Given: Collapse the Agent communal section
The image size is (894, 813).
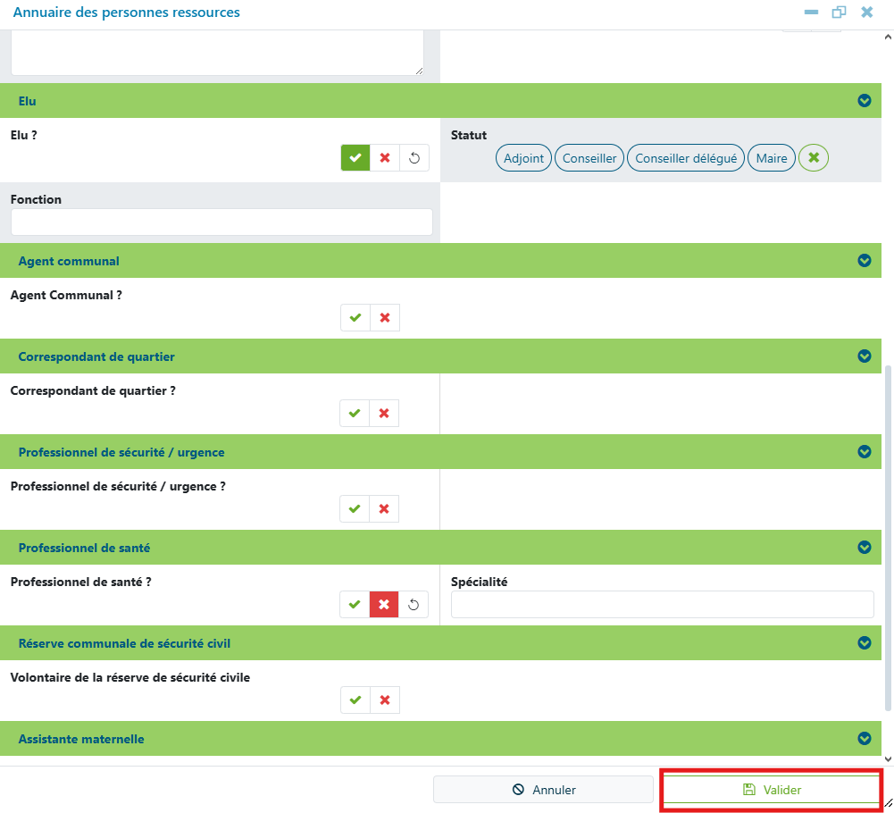Looking at the screenshot, I should click(865, 261).
